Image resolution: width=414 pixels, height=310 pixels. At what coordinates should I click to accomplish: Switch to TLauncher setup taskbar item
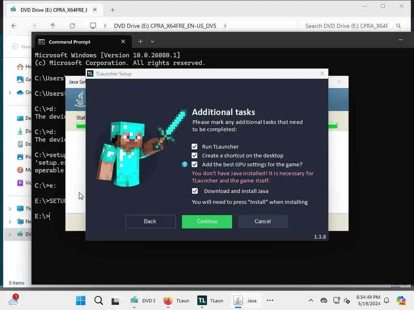coord(210,300)
